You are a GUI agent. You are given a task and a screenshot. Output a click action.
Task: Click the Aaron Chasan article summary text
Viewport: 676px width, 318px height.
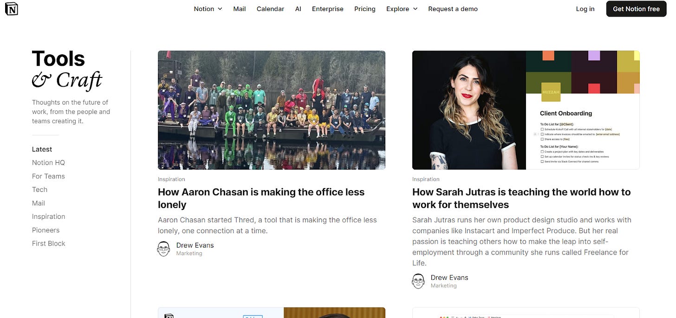[x=267, y=225]
